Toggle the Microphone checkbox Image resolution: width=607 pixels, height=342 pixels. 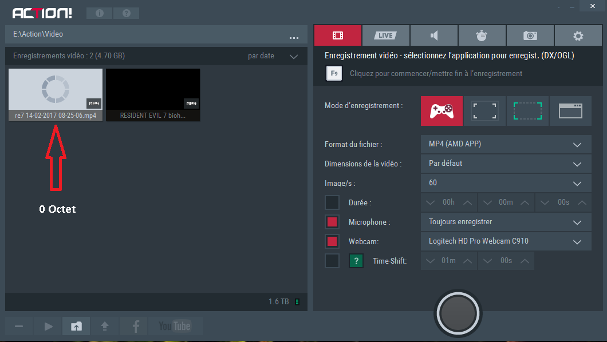[332, 222]
